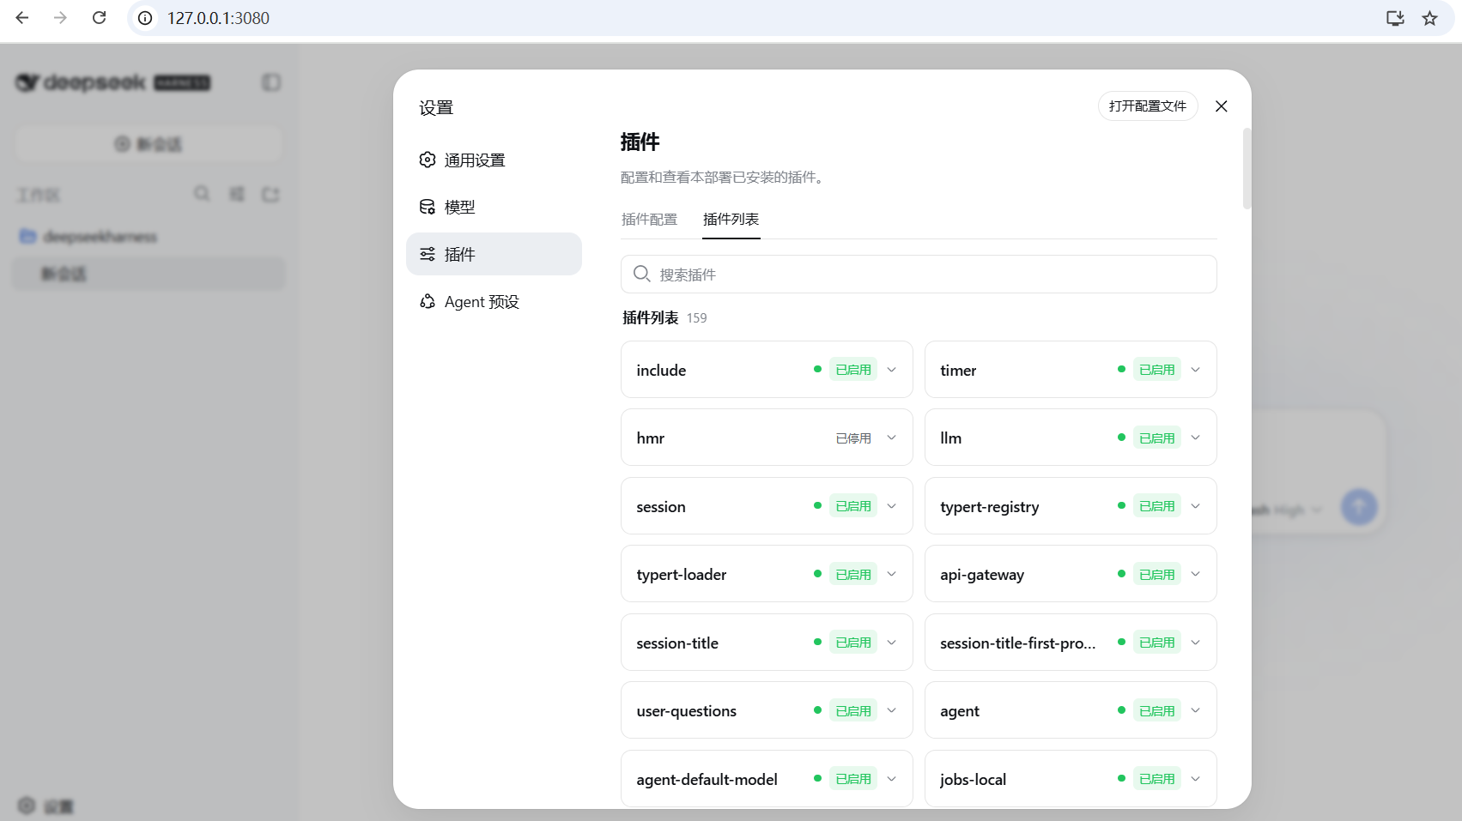Expand the typert-loader plugin card
This screenshot has width=1462, height=821.
pyautogui.click(x=892, y=575)
